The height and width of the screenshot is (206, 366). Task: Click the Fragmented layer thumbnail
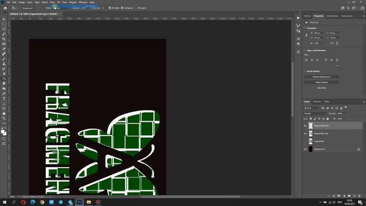311,141
